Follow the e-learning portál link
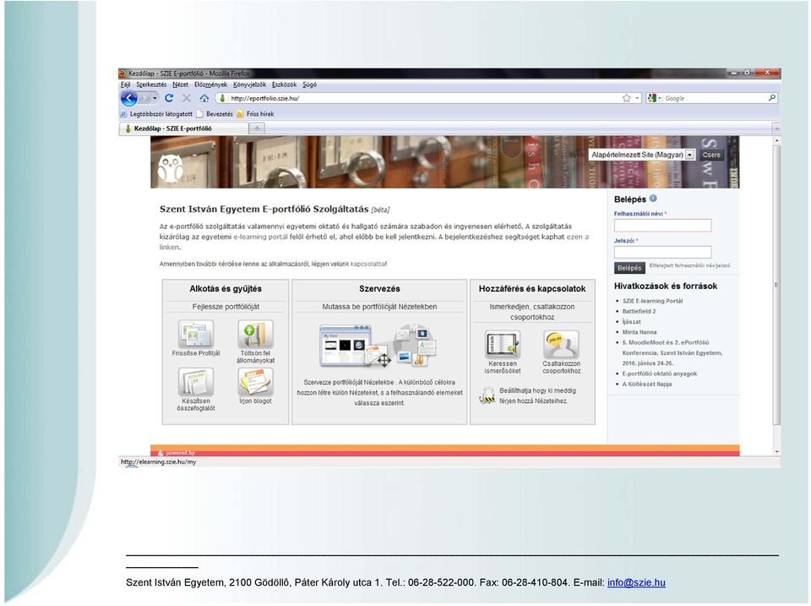 [260, 237]
